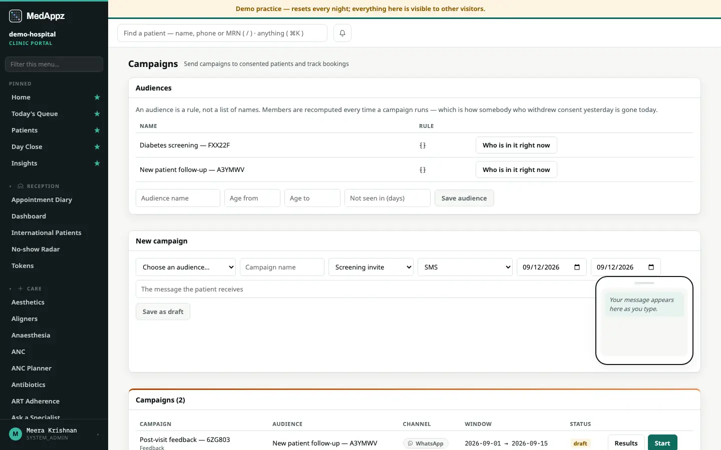Click 'New patient follow-up — A3YMWV' in Audiences table
The height and width of the screenshot is (450, 721).
pyautogui.click(x=192, y=170)
